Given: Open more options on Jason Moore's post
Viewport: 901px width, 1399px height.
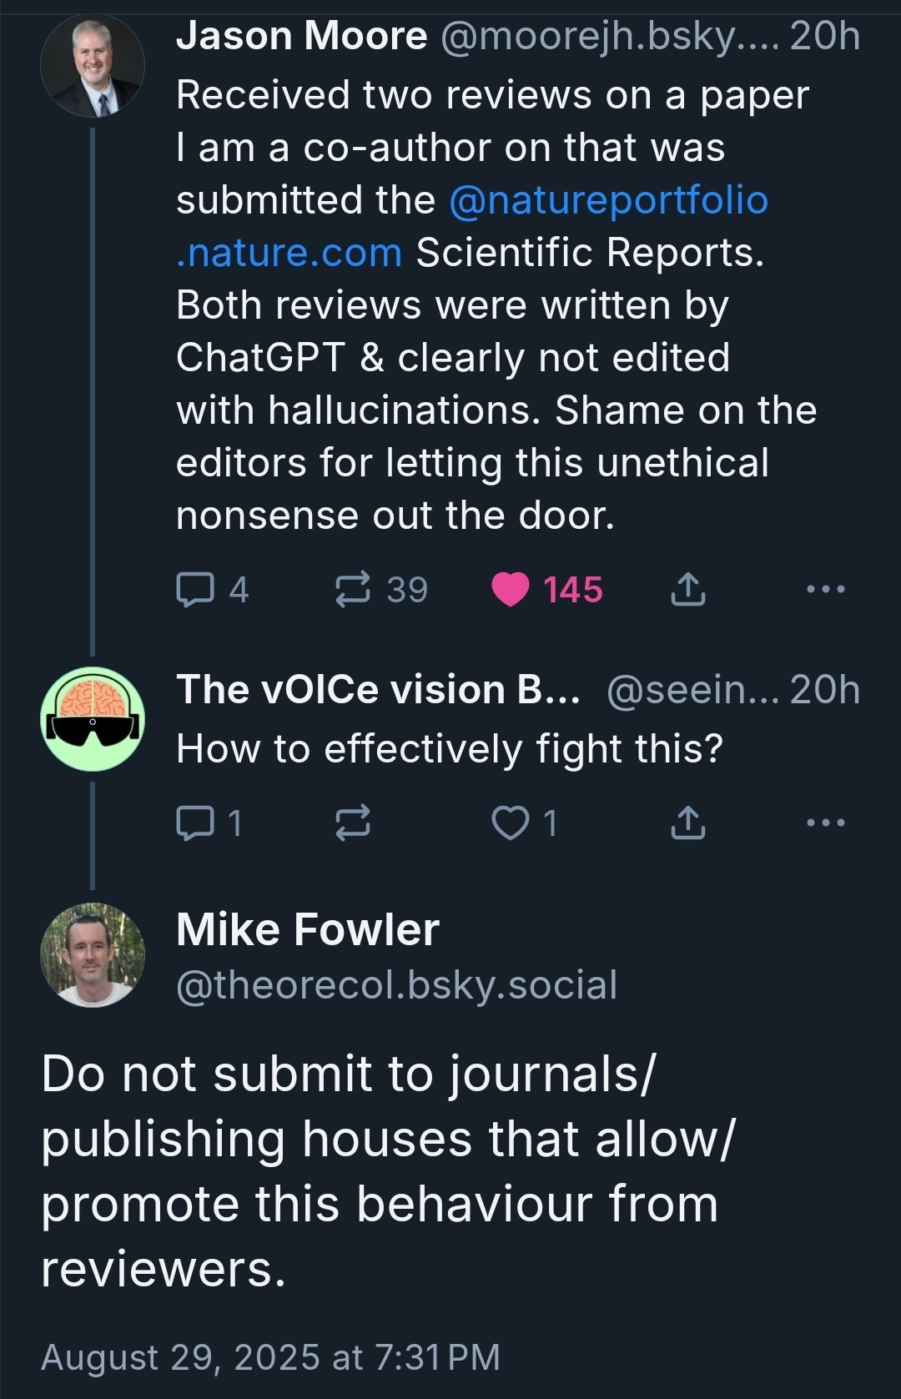Looking at the screenshot, I should point(827,589).
